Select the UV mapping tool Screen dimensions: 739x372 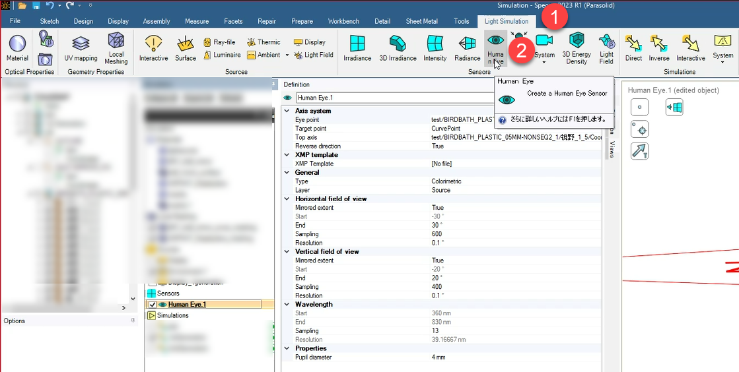[81, 49]
